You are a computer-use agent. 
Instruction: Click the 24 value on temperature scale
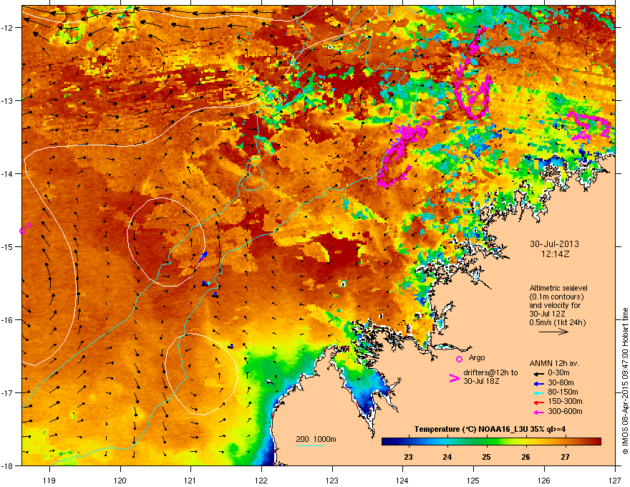(x=447, y=457)
